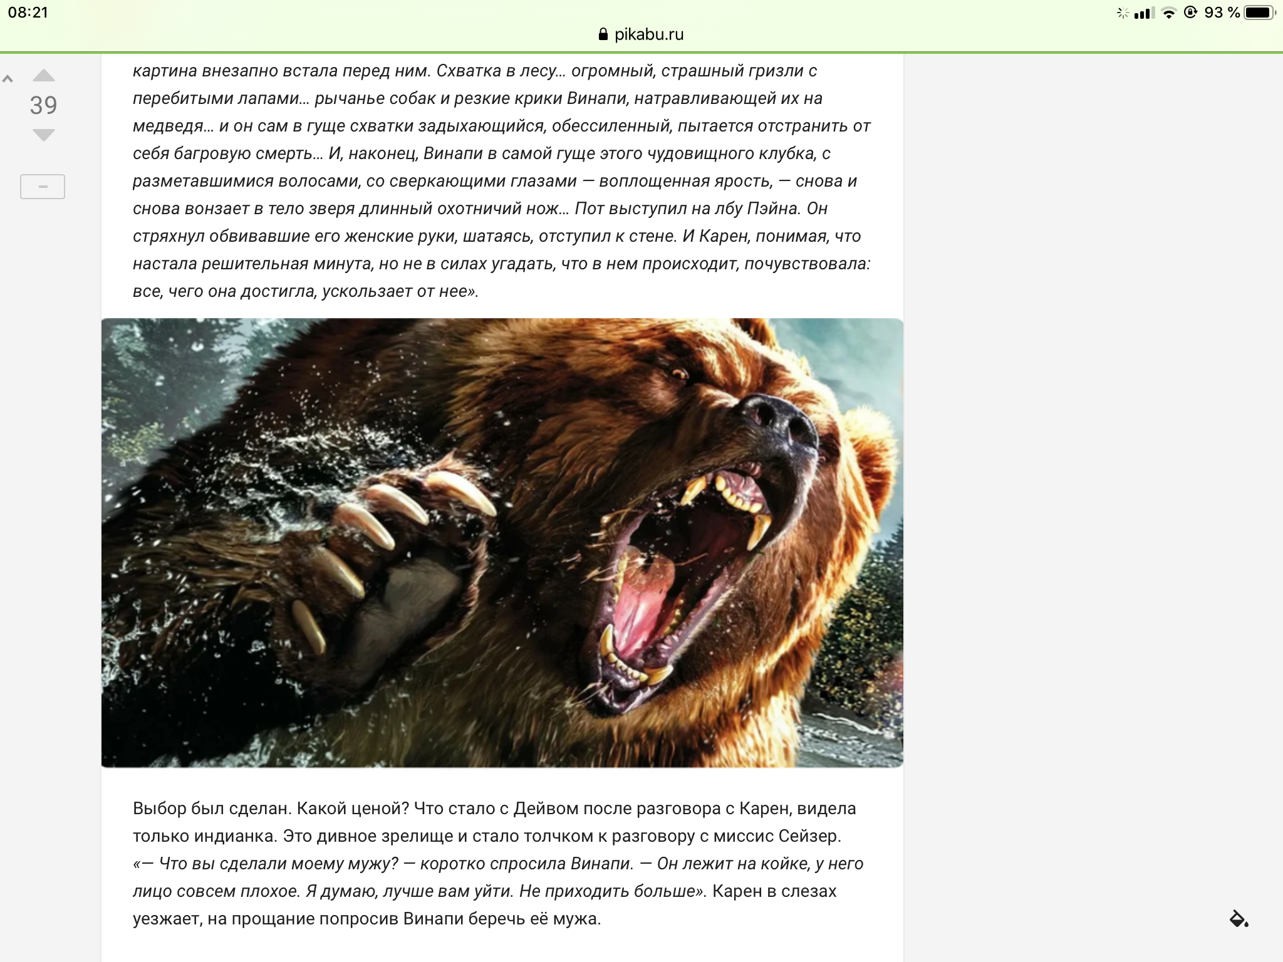Click the italic line starting "картина внезапно встала"
The height and width of the screenshot is (962, 1283).
pyautogui.click(x=474, y=71)
